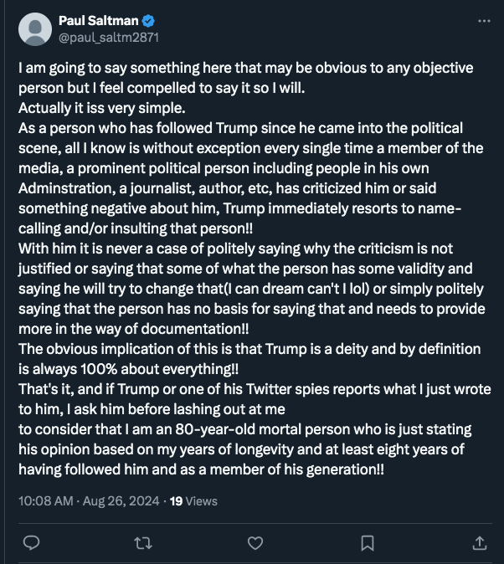
Task: Click the reply speech bubble icon
Action: (31, 543)
